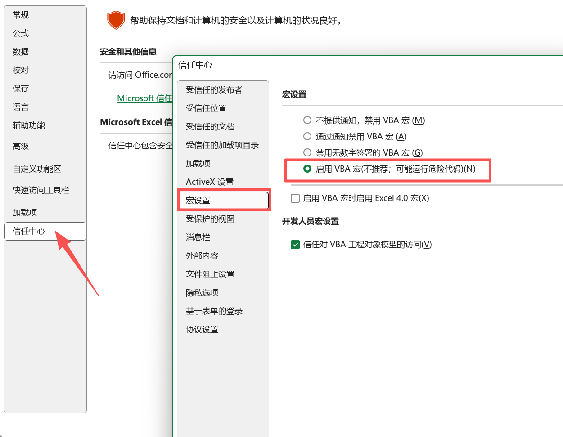Switch to '受信任的发布者' section

(214, 90)
